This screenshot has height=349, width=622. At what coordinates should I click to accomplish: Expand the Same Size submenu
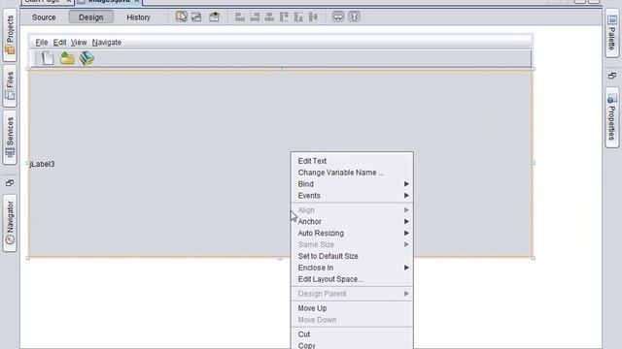click(352, 244)
